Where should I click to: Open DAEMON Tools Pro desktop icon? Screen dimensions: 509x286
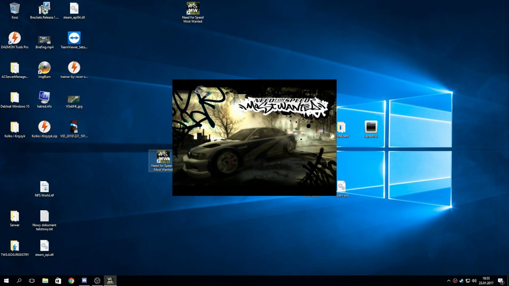click(15, 40)
